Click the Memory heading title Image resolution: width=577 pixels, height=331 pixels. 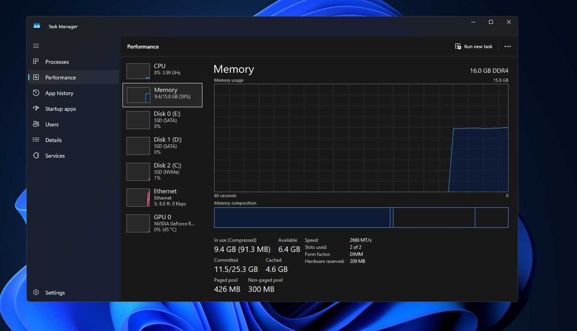tap(234, 69)
